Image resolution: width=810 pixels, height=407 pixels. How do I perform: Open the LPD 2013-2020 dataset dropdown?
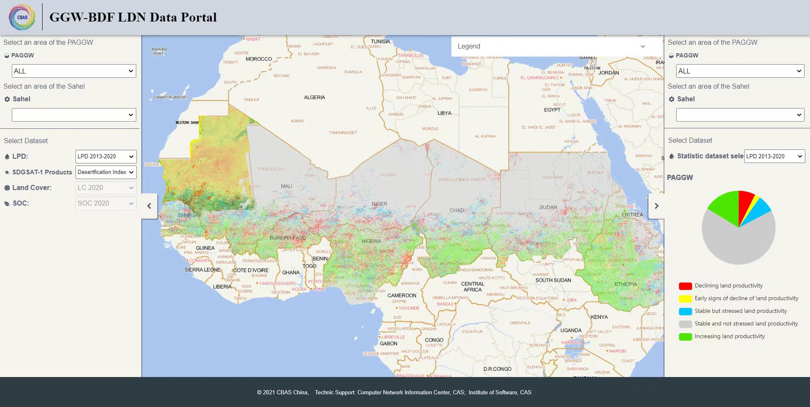pos(106,157)
